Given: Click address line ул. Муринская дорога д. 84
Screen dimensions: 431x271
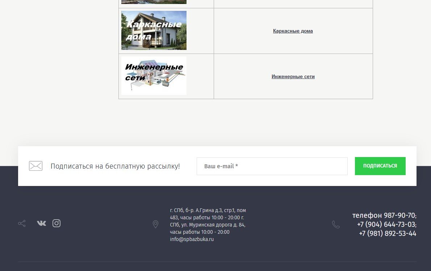Looking at the screenshot, I should tap(213, 225).
